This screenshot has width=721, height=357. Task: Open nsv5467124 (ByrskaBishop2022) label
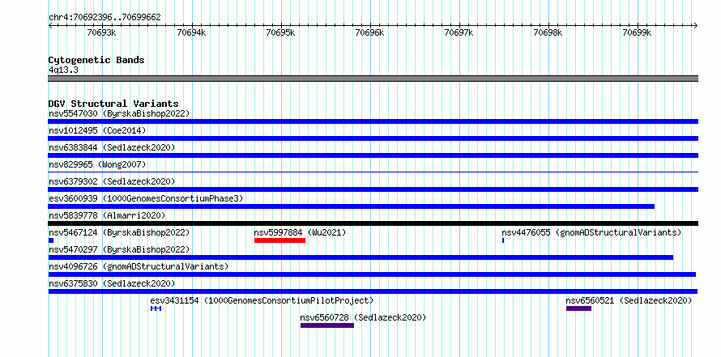tap(119, 232)
